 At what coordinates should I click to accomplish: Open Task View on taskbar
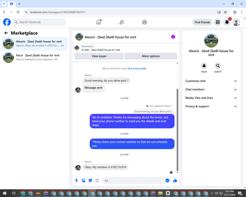(x=14, y=193)
